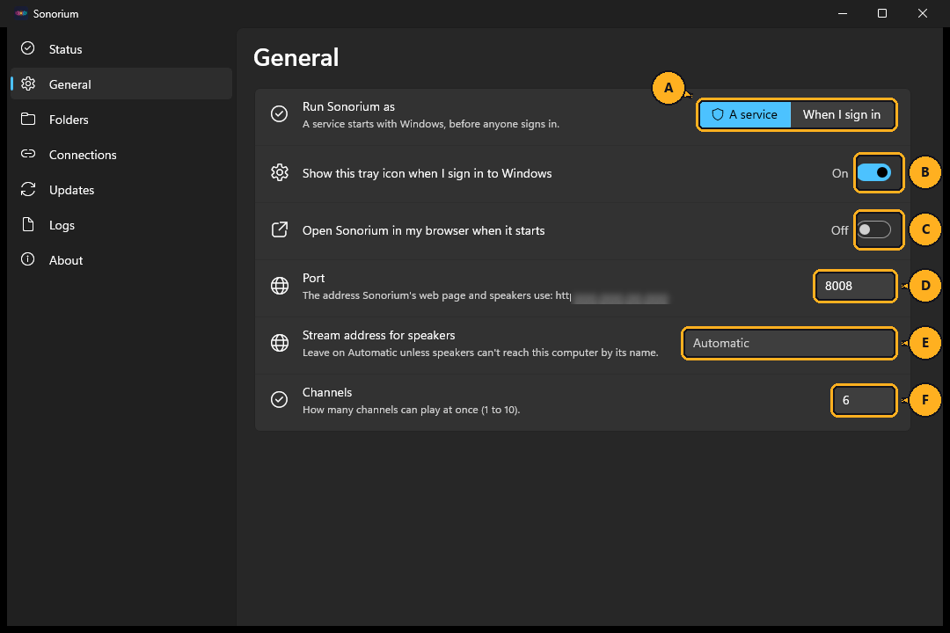
Task: Click the 'On' state label for tray icon
Action: pyautogui.click(x=840, y=173)
